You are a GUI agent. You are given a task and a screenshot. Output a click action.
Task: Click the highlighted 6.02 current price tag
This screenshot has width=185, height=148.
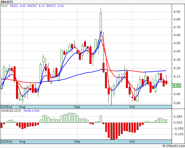(x=176, y=85)
